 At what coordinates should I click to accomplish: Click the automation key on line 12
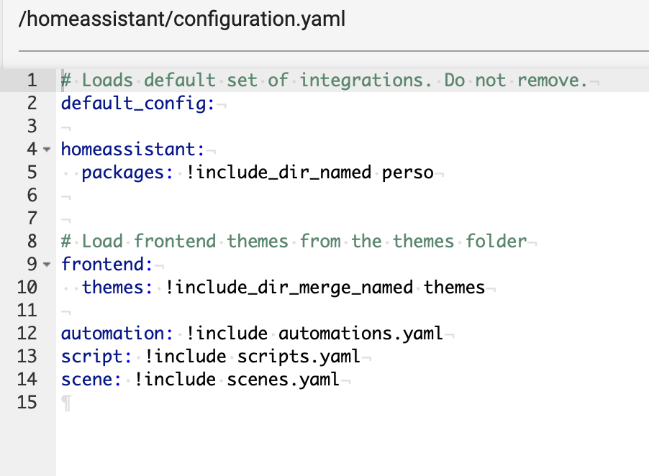click(x=112, y=334)
